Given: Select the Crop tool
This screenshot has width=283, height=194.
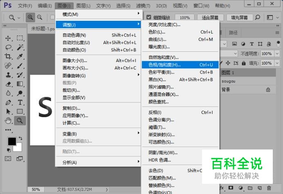Looking at the screenshot, I should [x=8, y=56].
